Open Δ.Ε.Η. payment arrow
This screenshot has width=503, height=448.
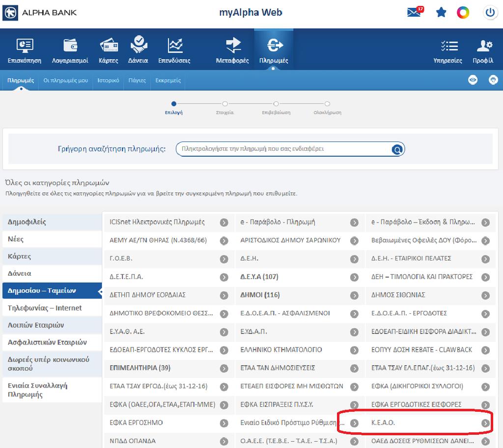(x=354, y=259)
